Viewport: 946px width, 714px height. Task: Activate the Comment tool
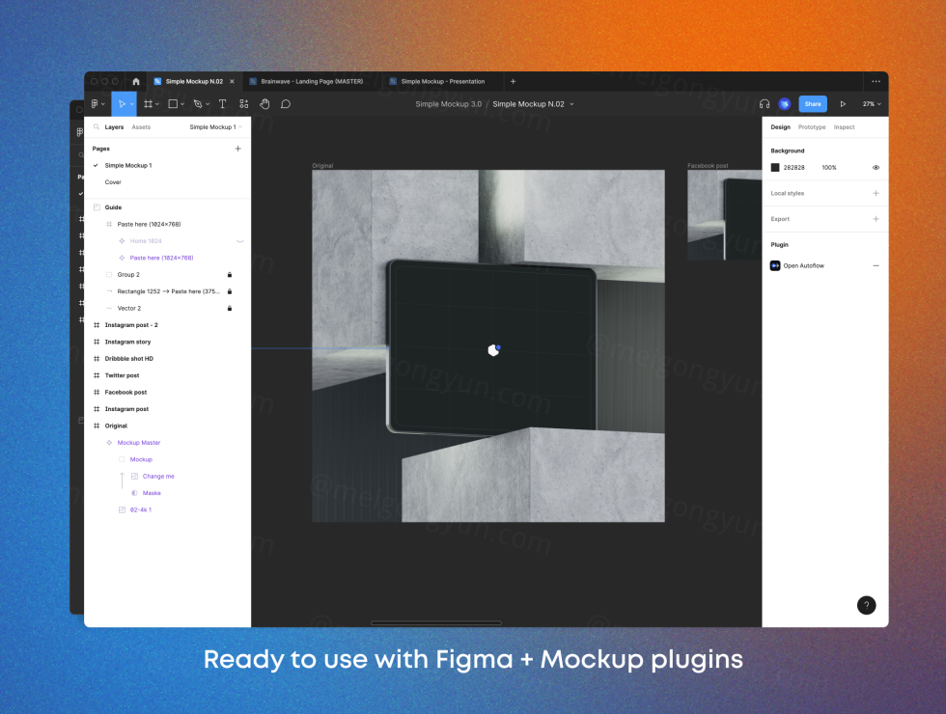coord(286,104)
